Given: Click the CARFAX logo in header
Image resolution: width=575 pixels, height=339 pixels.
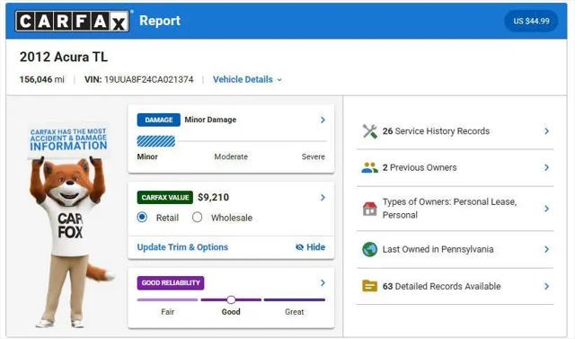Looking at the screenshot, I should click(x=72, y=21).
